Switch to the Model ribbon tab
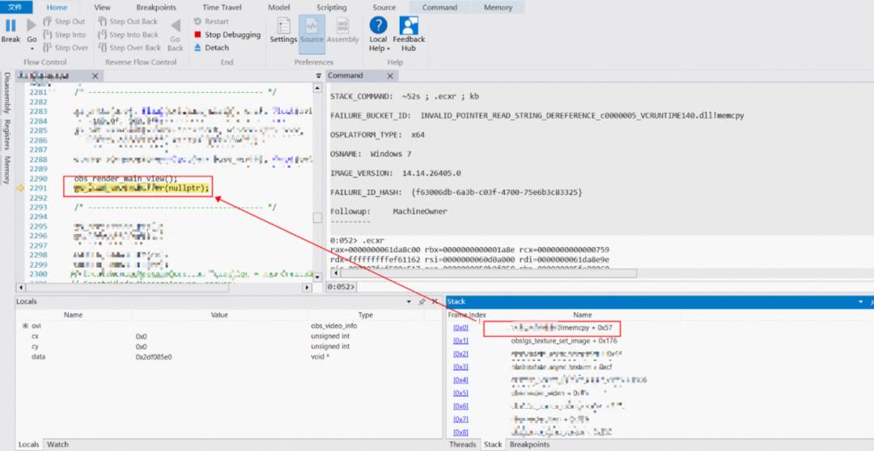The image size is (874, 451). [279, 8]
